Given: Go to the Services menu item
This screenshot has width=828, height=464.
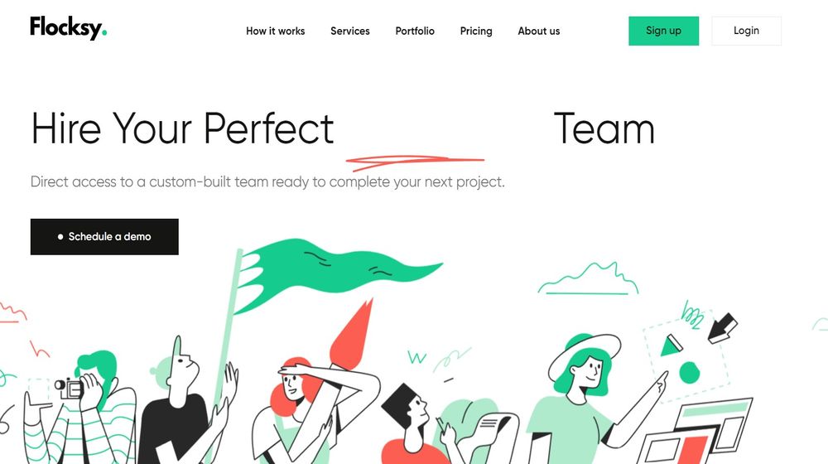Looking at the screenshot, I should [x=350, y=31].
